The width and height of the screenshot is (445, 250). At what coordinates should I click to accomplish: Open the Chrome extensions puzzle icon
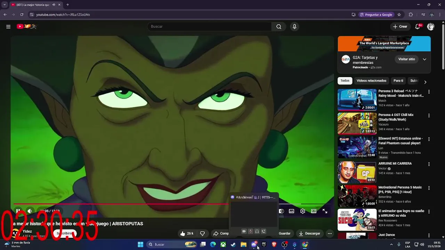(411, 15)
